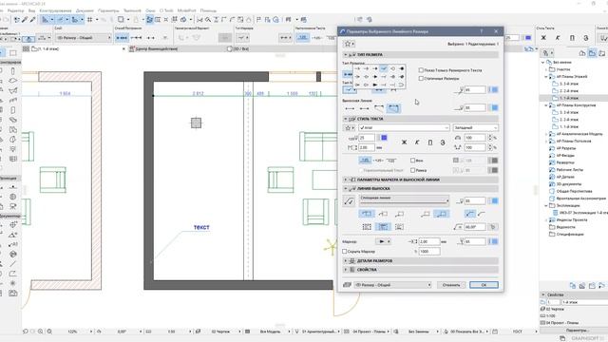
Task: Toggle show only dimension text checkbox
Action: (x=421, y=70)
